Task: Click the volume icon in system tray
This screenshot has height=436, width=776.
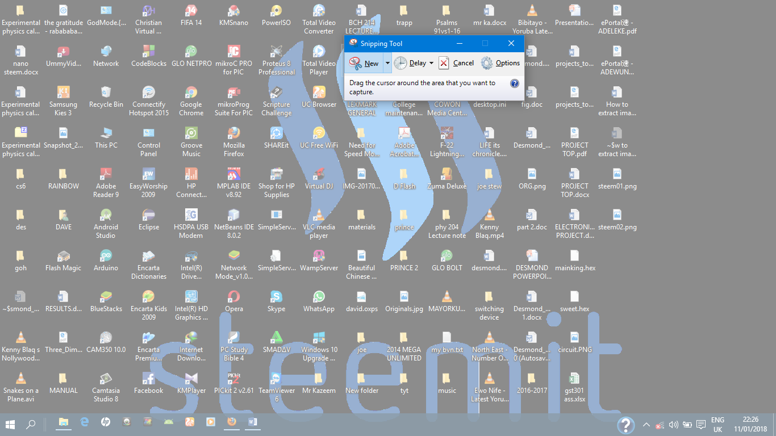Action: 673,424
